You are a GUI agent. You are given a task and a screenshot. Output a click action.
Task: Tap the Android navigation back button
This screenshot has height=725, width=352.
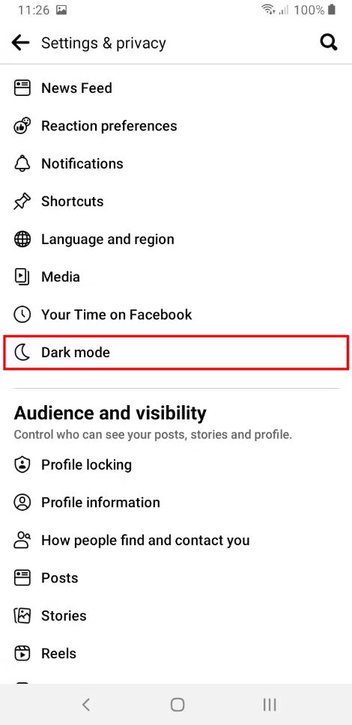pyautogui.click(x=85, y=705)
